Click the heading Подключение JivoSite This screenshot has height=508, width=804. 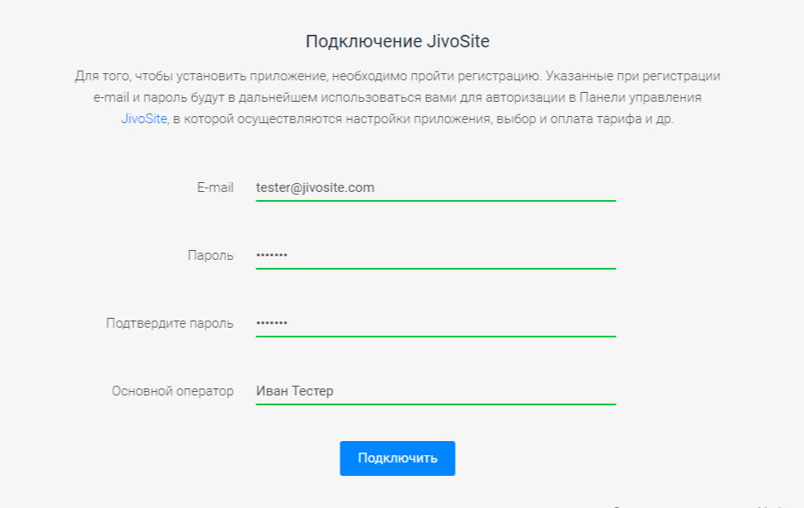click(398, 41)
